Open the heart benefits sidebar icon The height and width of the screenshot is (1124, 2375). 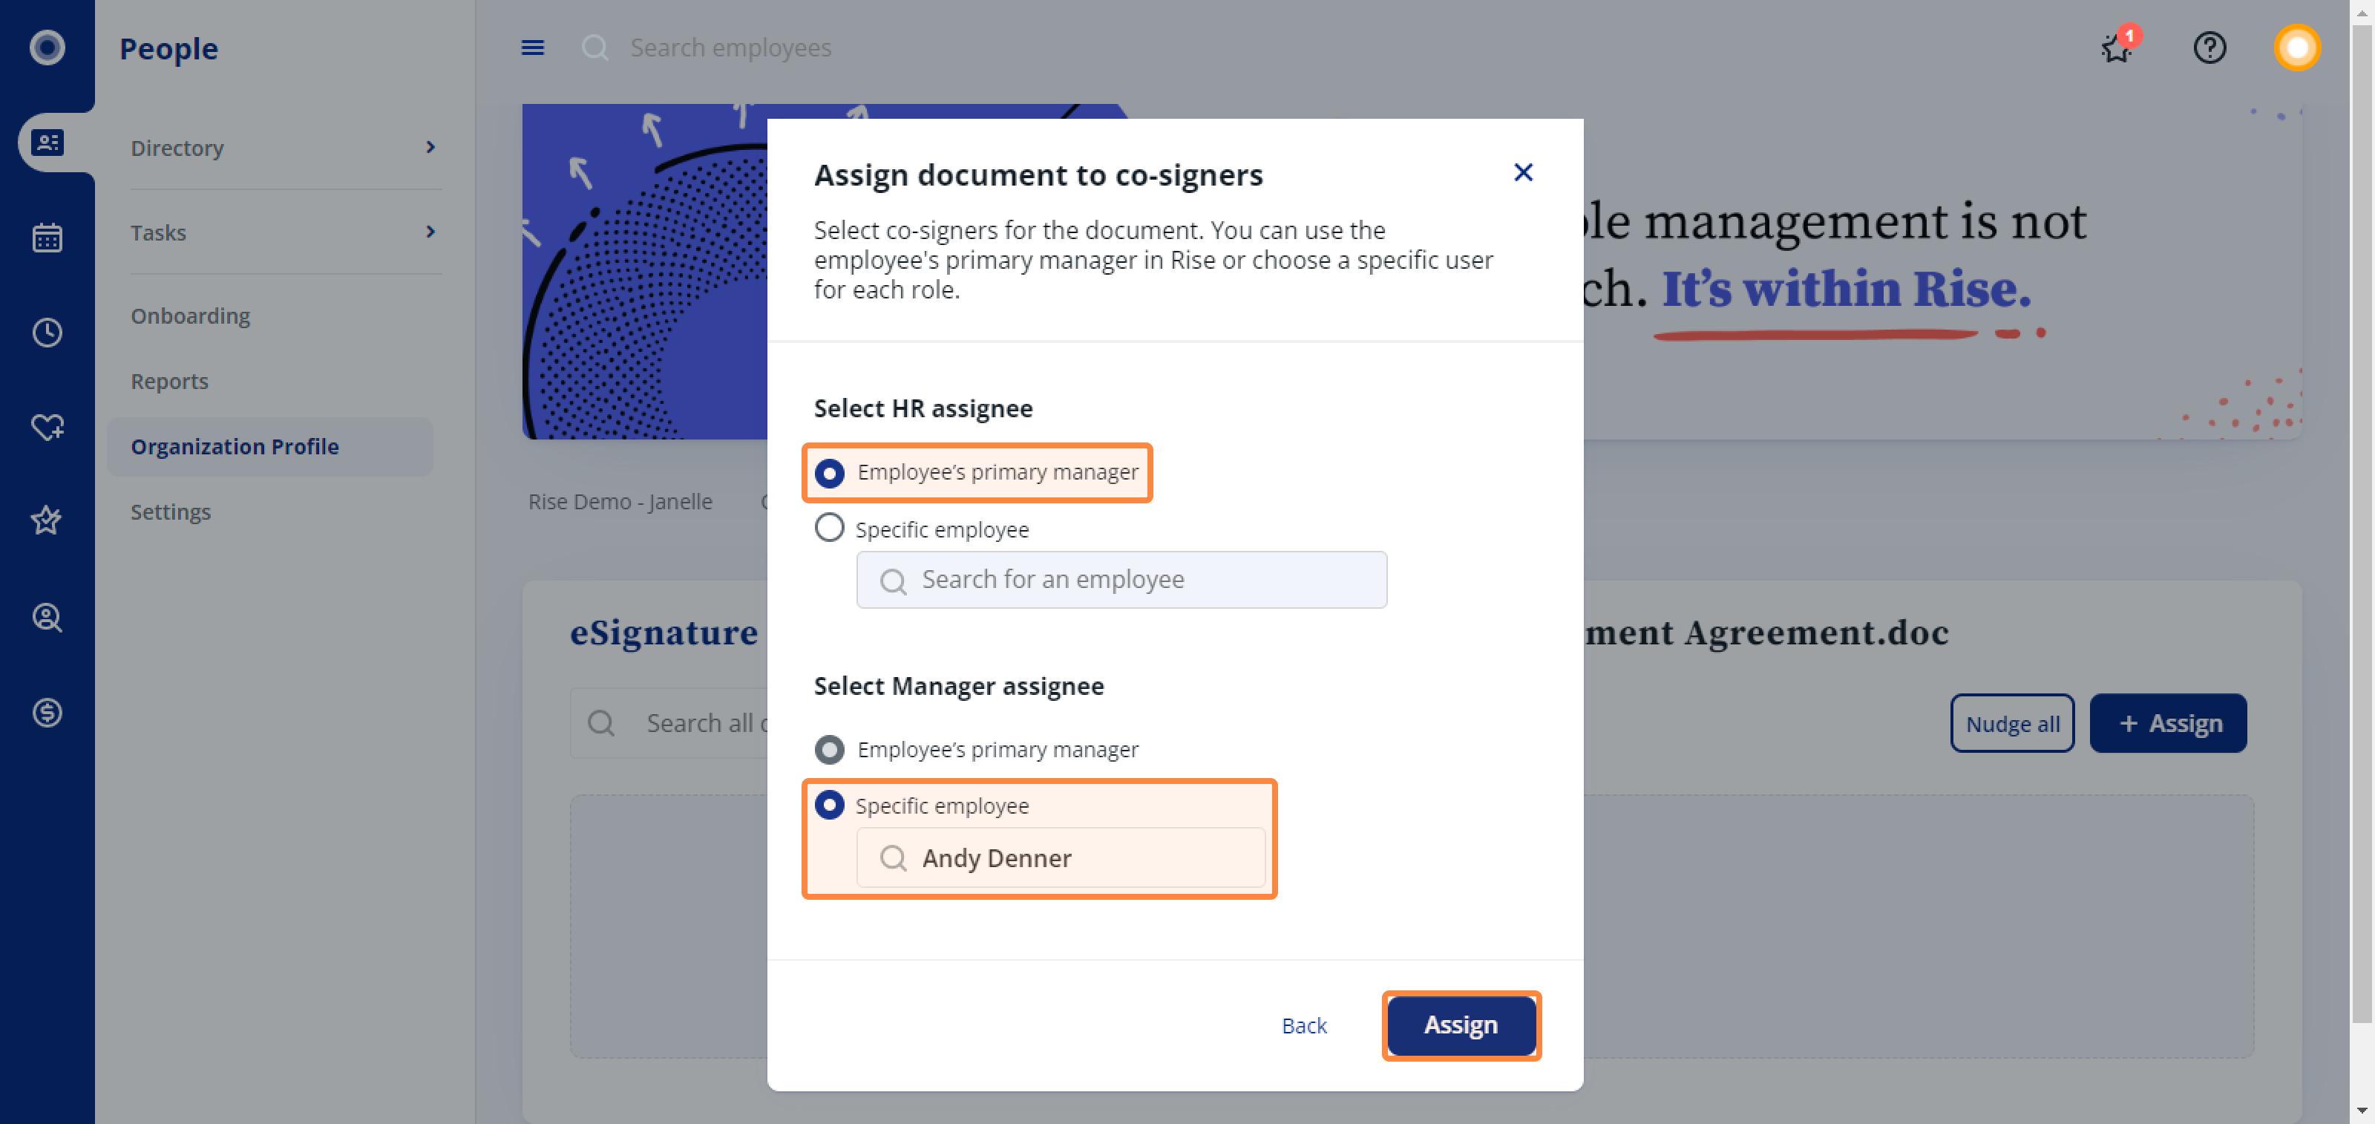point(47,427)
